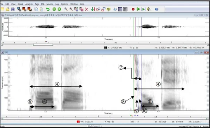The height and width of the screenshot is (129, 210).
Task: Click the Play selection icon with the vertical bar
Action: pos(143,9)
